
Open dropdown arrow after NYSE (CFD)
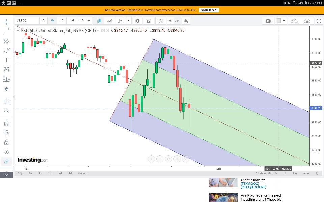point(98,31)
